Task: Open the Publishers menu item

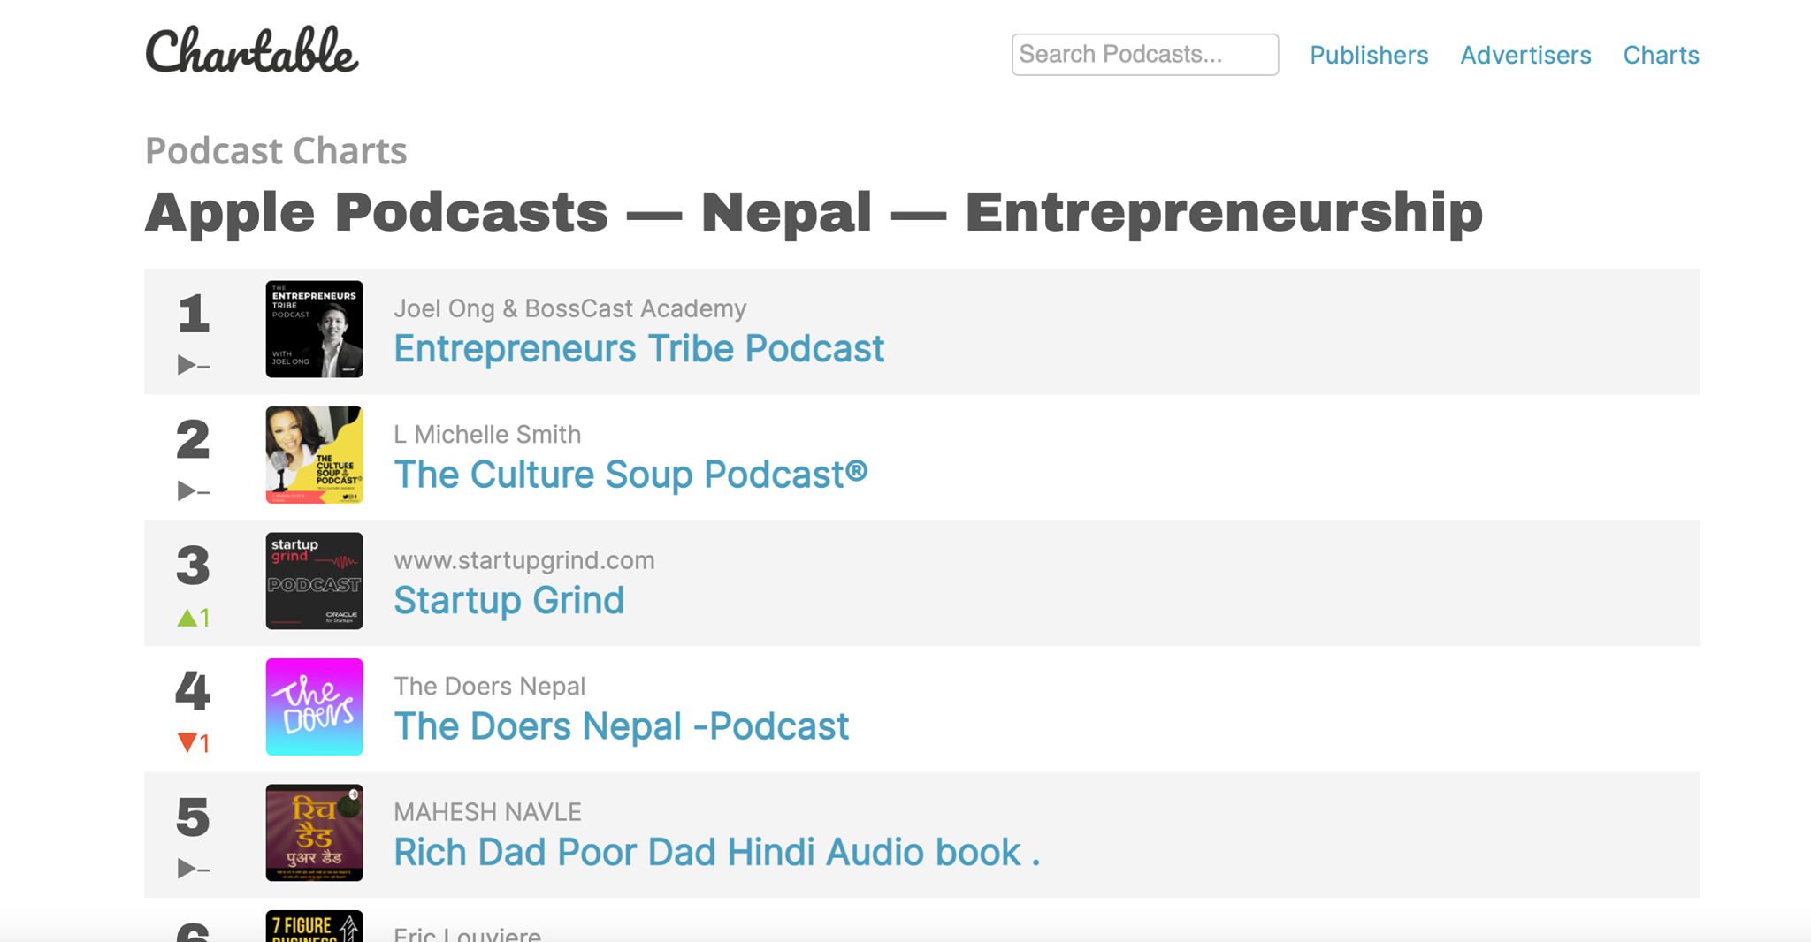Action: (x=1369, y=55)
